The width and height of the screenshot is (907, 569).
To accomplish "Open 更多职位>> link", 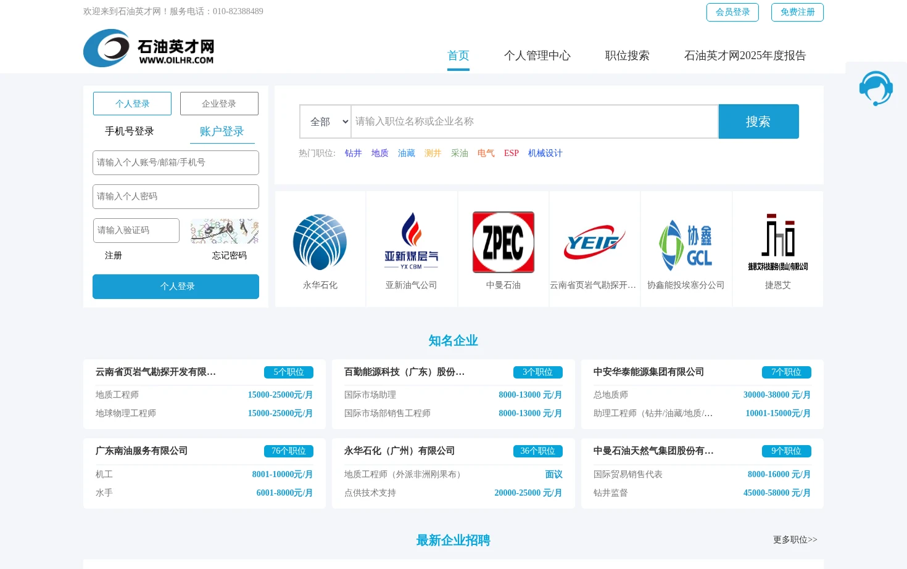I will [795, 539].
